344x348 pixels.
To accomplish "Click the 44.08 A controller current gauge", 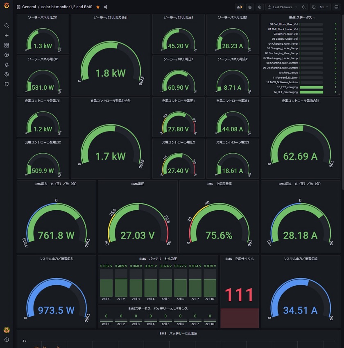I will 233,123.
